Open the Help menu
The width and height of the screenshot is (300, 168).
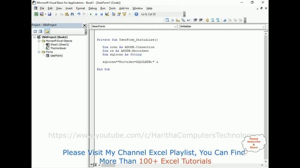pos(150,8)
